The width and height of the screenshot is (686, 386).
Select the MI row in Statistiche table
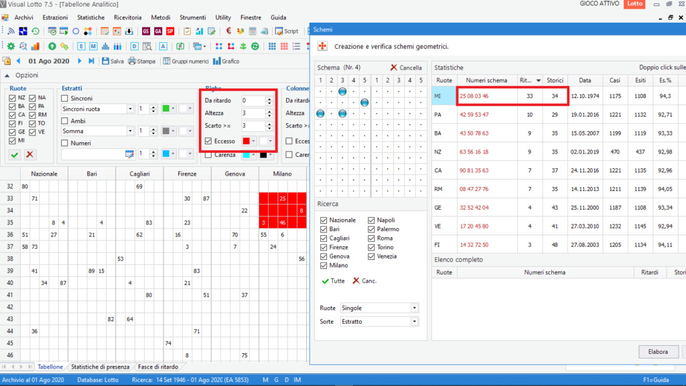559,96
